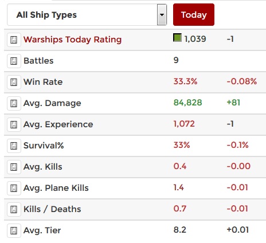Click the 84,828 average damage value
The width and height of the screenshot is (266, 243).
click(x=187, y=103)
